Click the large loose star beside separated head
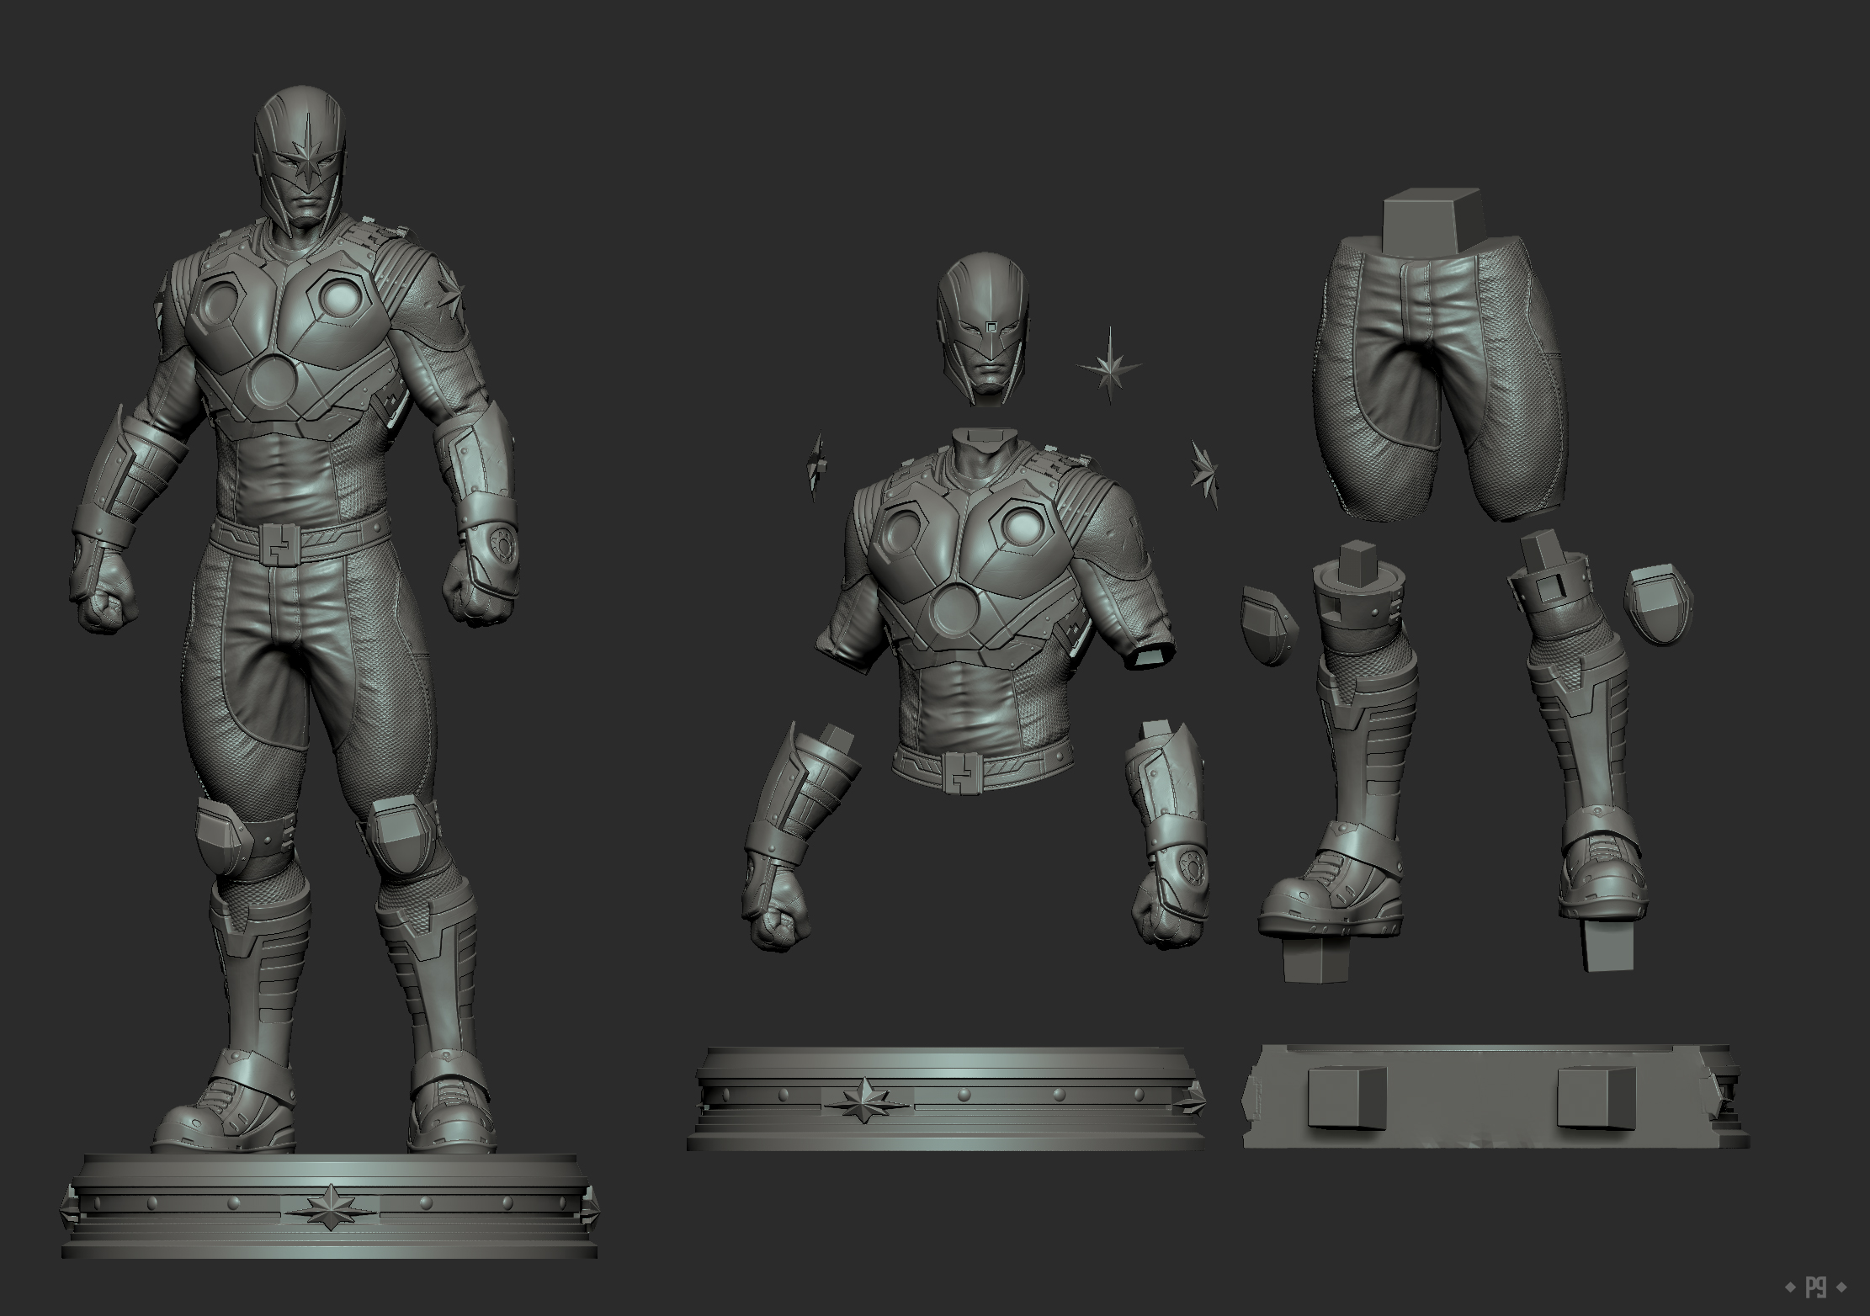The height and width of the screenshot is (1316, 1870). 1109,367
